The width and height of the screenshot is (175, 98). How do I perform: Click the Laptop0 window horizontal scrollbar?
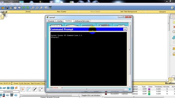click(87, 89)
